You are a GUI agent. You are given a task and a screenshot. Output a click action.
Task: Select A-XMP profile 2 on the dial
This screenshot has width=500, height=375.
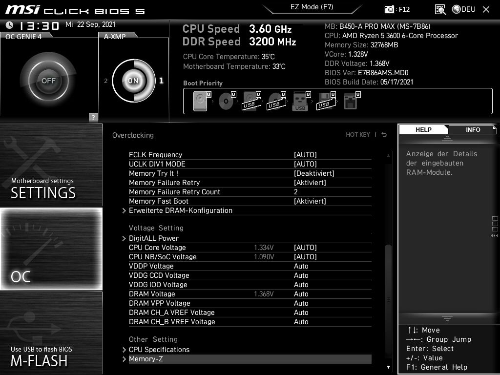click(x=106, y=81)
